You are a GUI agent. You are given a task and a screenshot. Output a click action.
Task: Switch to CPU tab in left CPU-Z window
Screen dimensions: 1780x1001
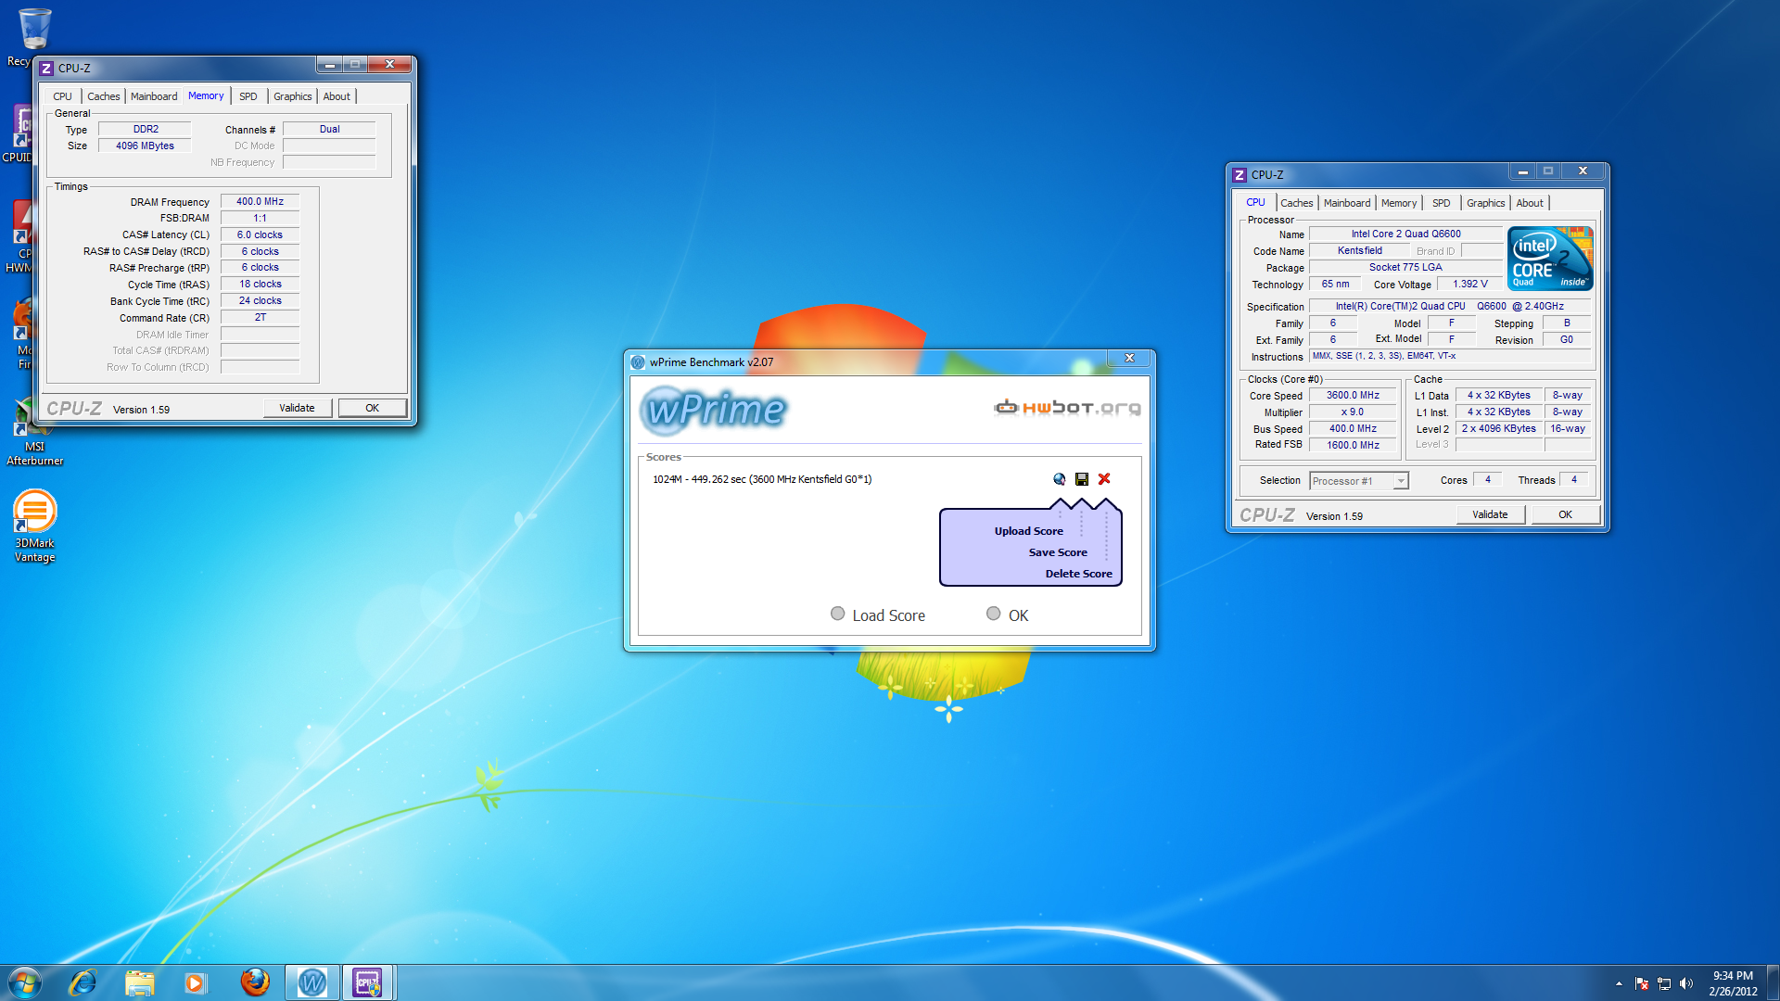click(x=62, y=96)
